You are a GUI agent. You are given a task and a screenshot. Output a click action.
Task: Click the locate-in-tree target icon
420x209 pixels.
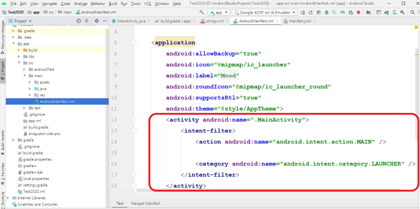pos(79,21)
